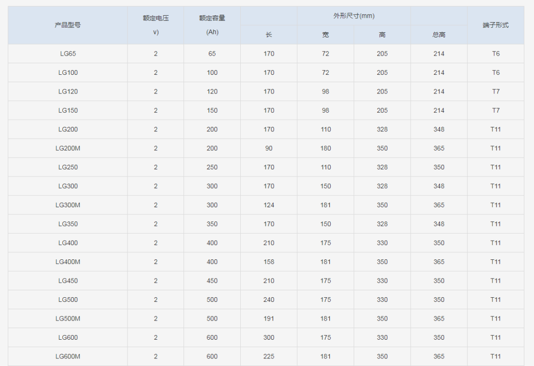Click the total height 365 in LG300M row
Image resolution: width=534 pixels, height=366 pixels.
pyautogui.click(x=439, y=205)
